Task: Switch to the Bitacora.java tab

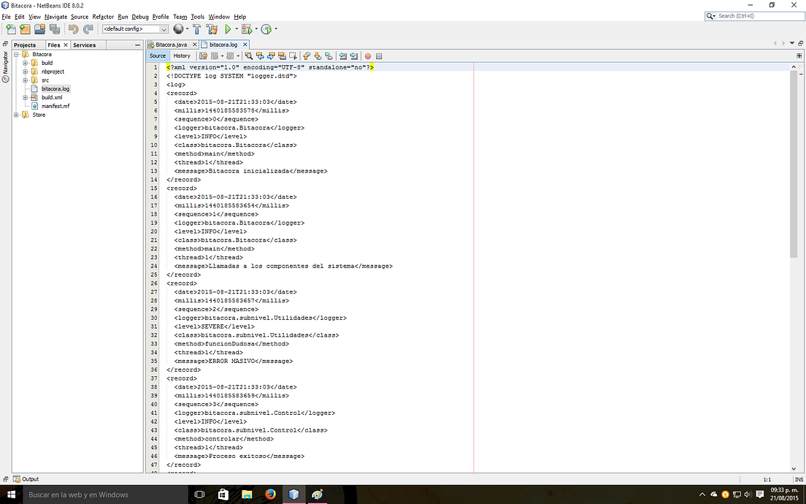Action: [x=171, y=44]
